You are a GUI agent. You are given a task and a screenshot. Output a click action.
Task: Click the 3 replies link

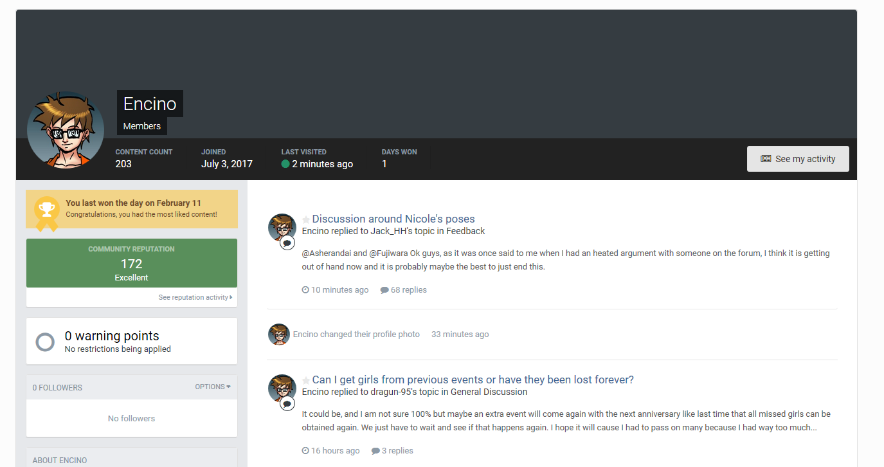point(392,451)
